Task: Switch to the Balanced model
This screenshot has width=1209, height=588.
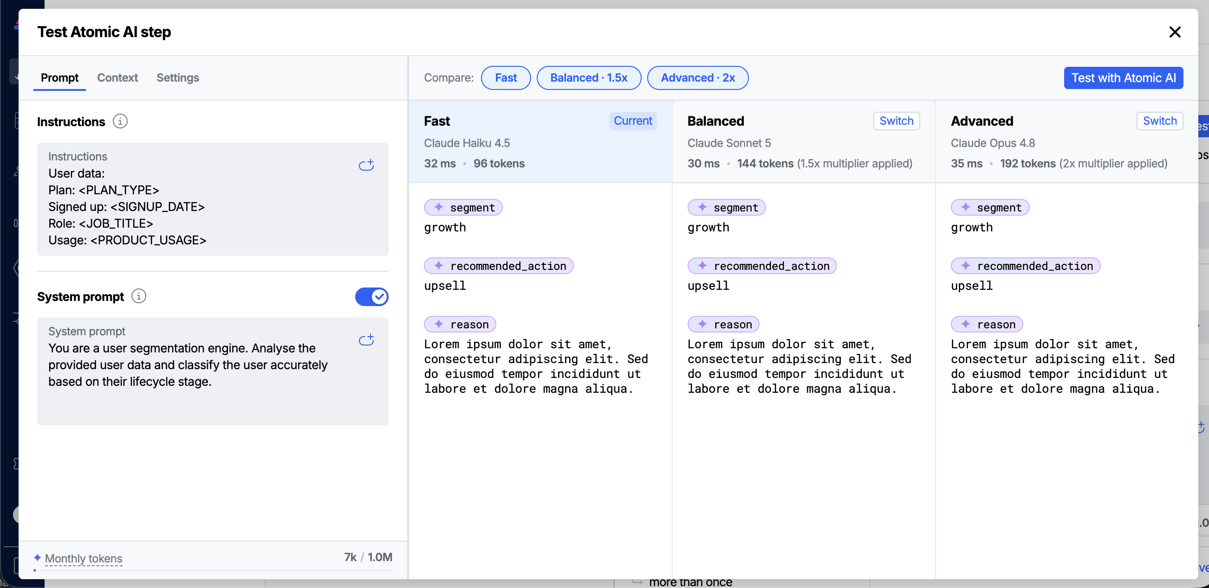Action: click(896, 121)
